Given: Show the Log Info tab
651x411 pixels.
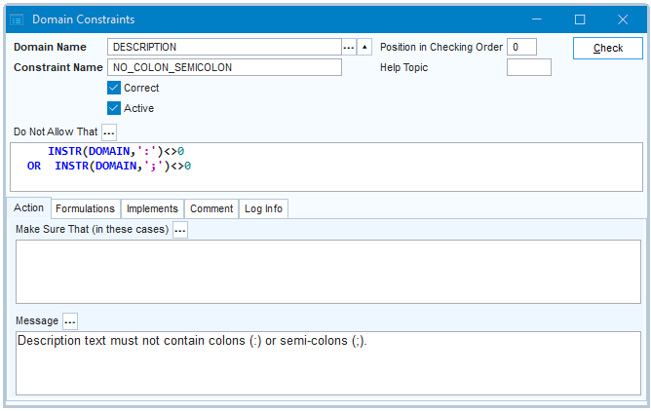Looking at the screenshot, I should [x=263, y=208].
